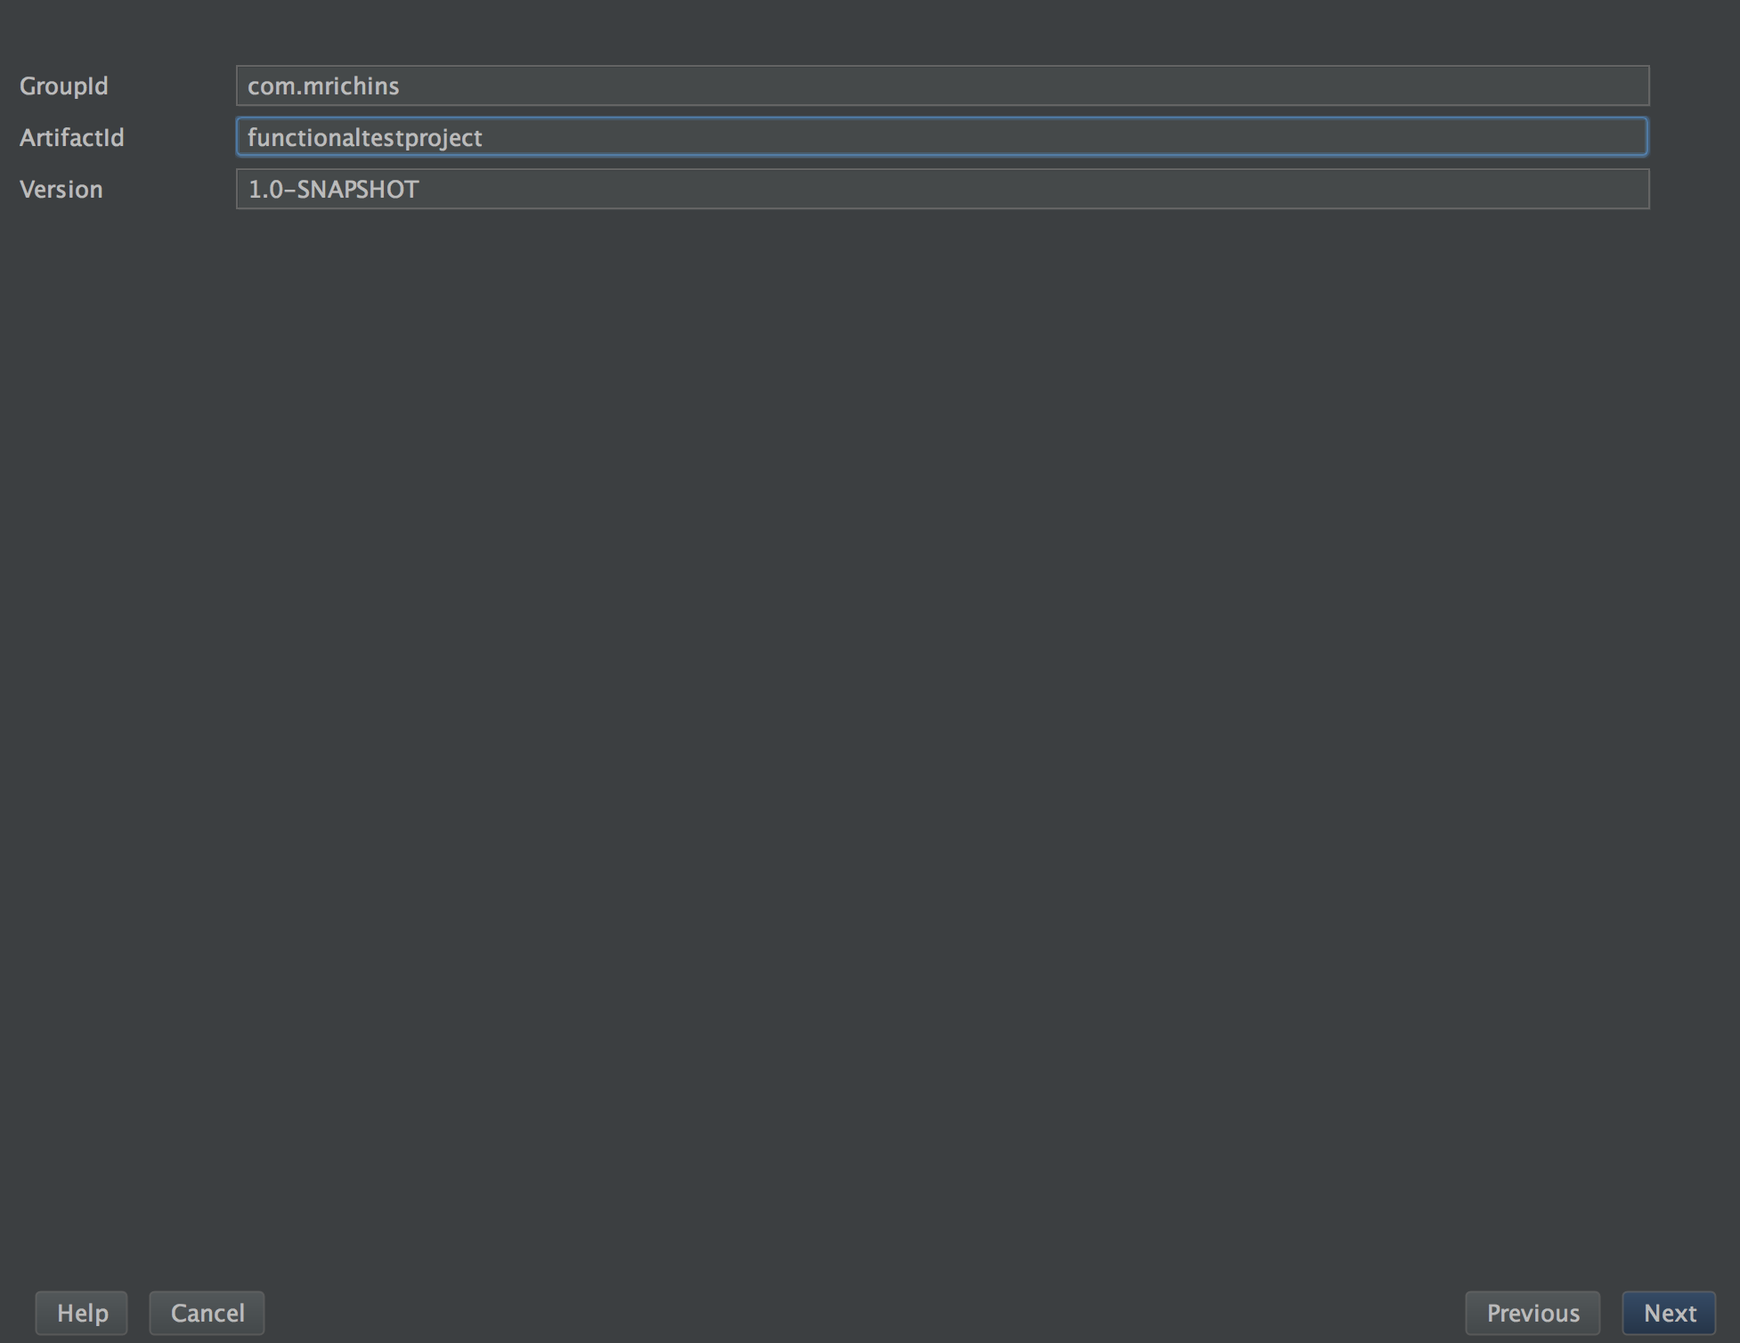
Task: Open Help for this wizard
Action: pyautogui.click(x=82, y=1313)
